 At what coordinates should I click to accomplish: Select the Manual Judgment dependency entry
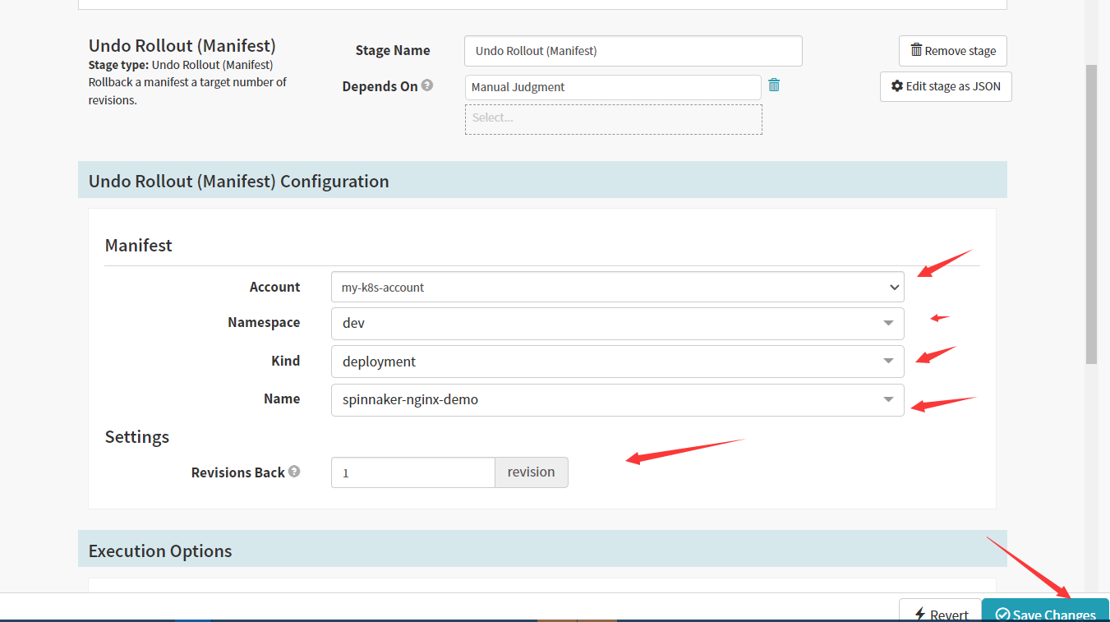tap(613, 87)
